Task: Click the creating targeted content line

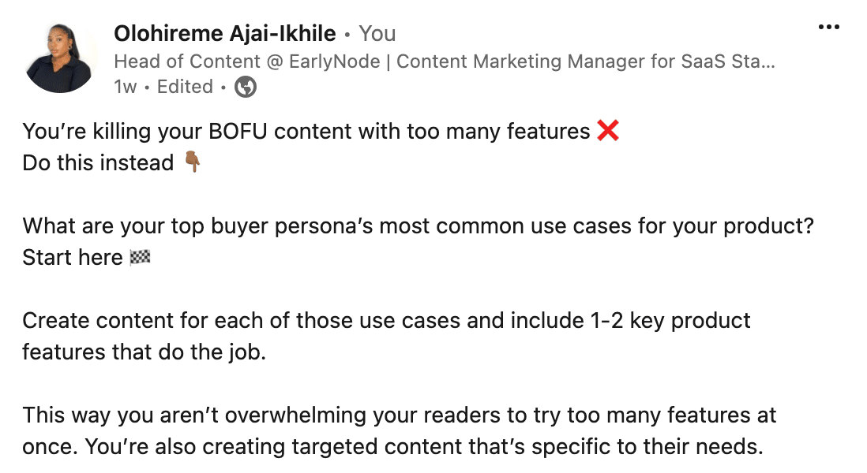Action: (392, 446)
